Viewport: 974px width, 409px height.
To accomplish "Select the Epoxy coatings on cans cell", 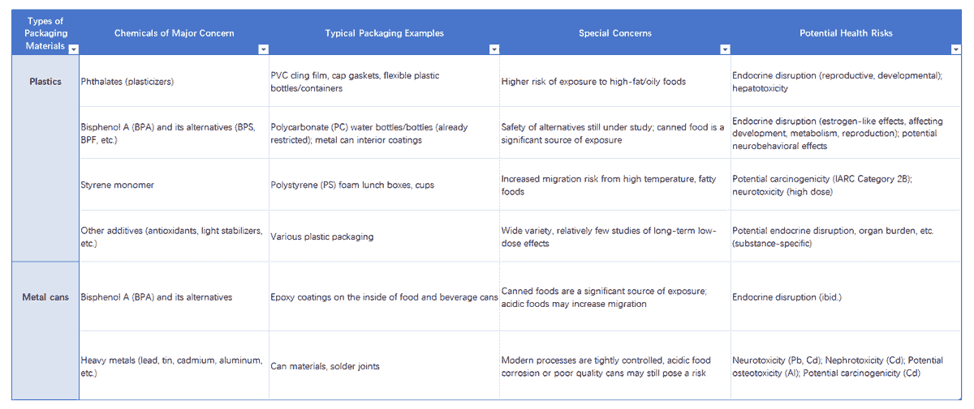I will pyautogui.click(x=384, y=296).
